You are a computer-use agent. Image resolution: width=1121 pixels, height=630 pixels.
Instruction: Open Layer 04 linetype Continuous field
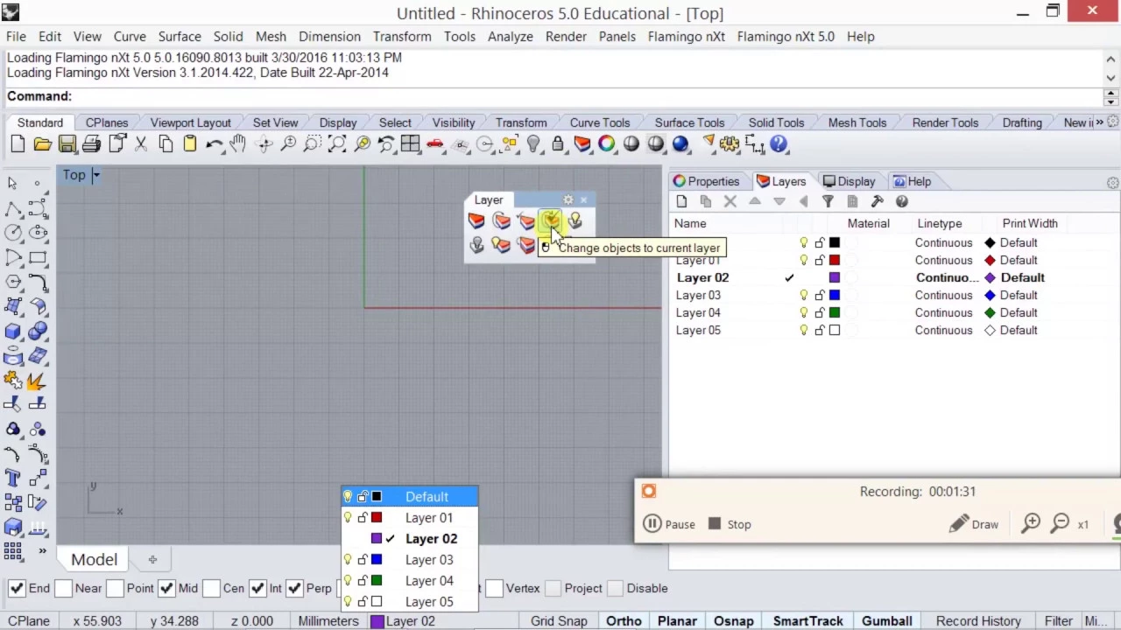pyautogui.click(x=944, y=312)
